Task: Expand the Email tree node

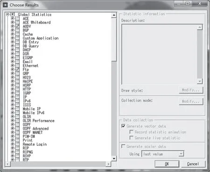Action: pos(13,62)
